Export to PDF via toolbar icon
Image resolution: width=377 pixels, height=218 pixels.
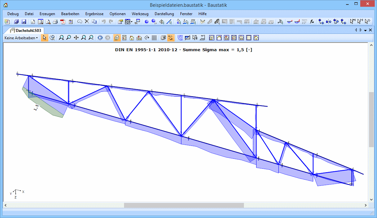pyautogui.click(x=63, y=22)
